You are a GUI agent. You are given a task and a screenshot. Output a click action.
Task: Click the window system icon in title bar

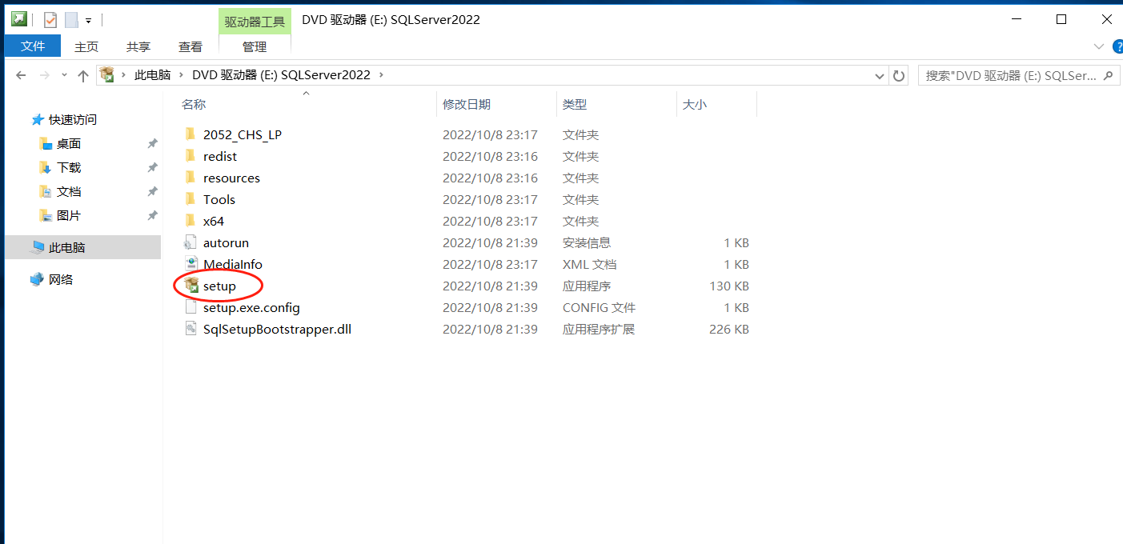click(x=18, y=19)
